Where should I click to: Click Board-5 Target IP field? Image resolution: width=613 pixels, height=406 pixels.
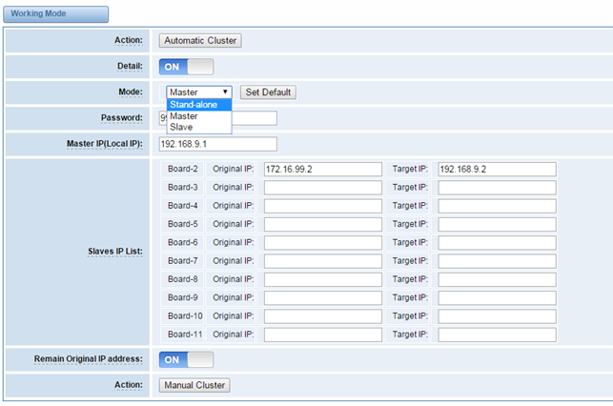[x=497, y=224]
